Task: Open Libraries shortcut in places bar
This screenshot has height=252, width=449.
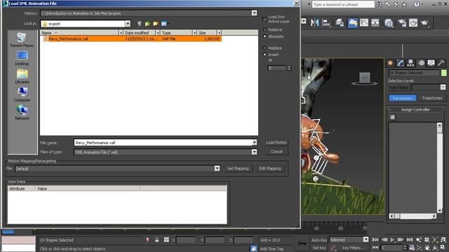Action: point(22,76)
